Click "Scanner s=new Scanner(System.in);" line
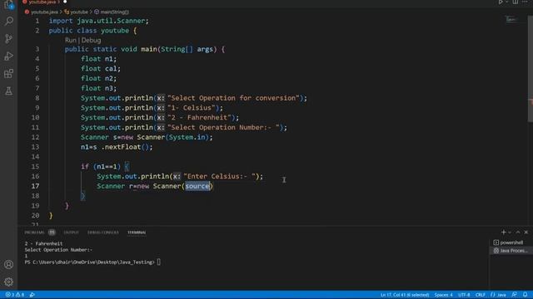 147,137
